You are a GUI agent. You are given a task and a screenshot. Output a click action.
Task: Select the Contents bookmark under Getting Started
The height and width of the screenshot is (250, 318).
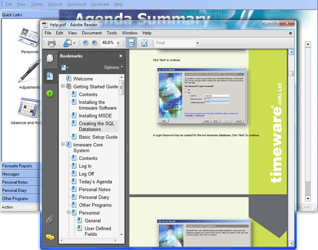[88, 94]
